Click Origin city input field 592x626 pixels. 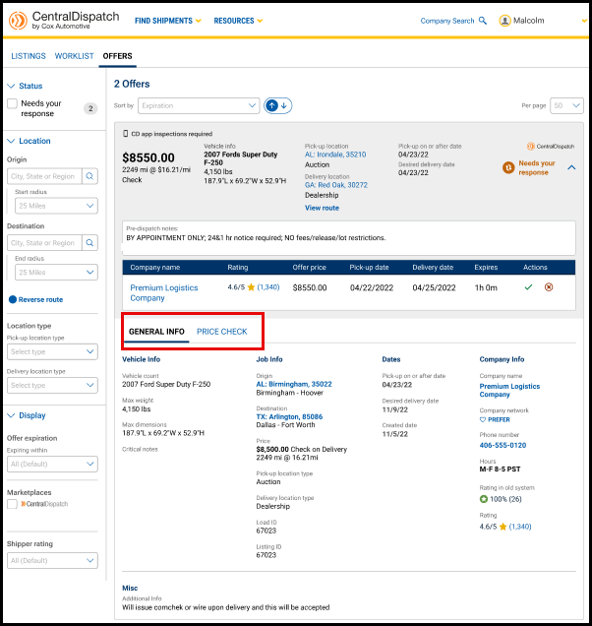tap(44, 176)
